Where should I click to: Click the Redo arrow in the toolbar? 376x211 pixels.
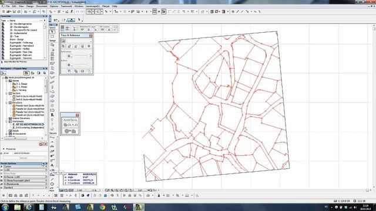[x=82, y=12]
